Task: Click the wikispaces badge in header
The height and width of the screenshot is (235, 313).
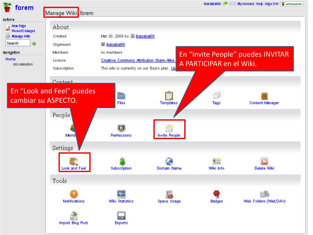Action: (x=292, y=4)
